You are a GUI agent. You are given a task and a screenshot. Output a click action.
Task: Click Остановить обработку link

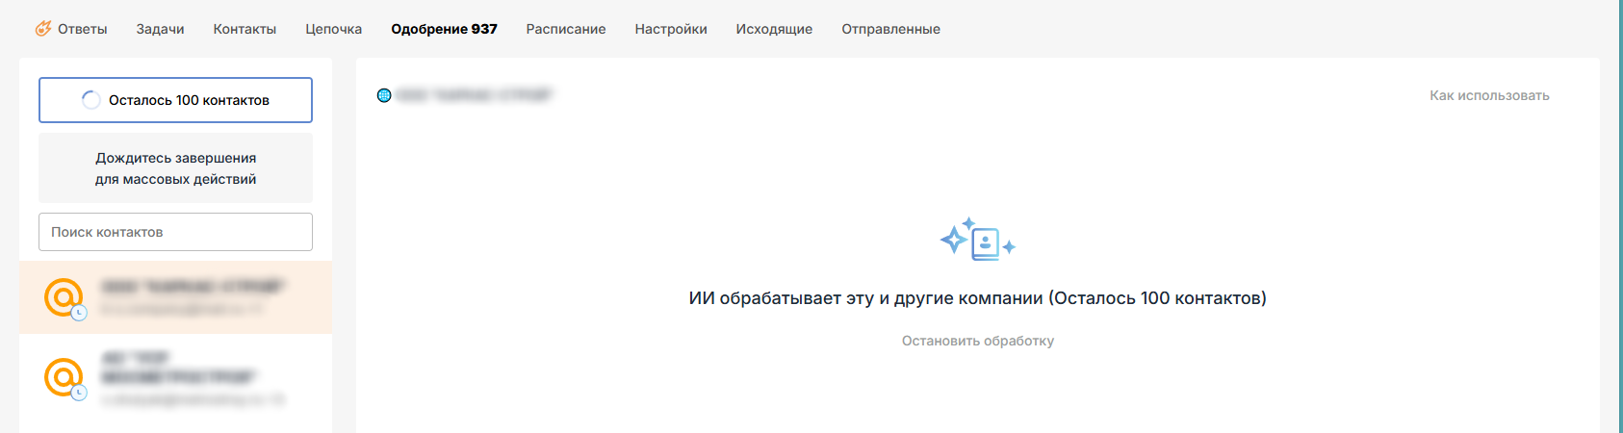click(x=978, y=341)
